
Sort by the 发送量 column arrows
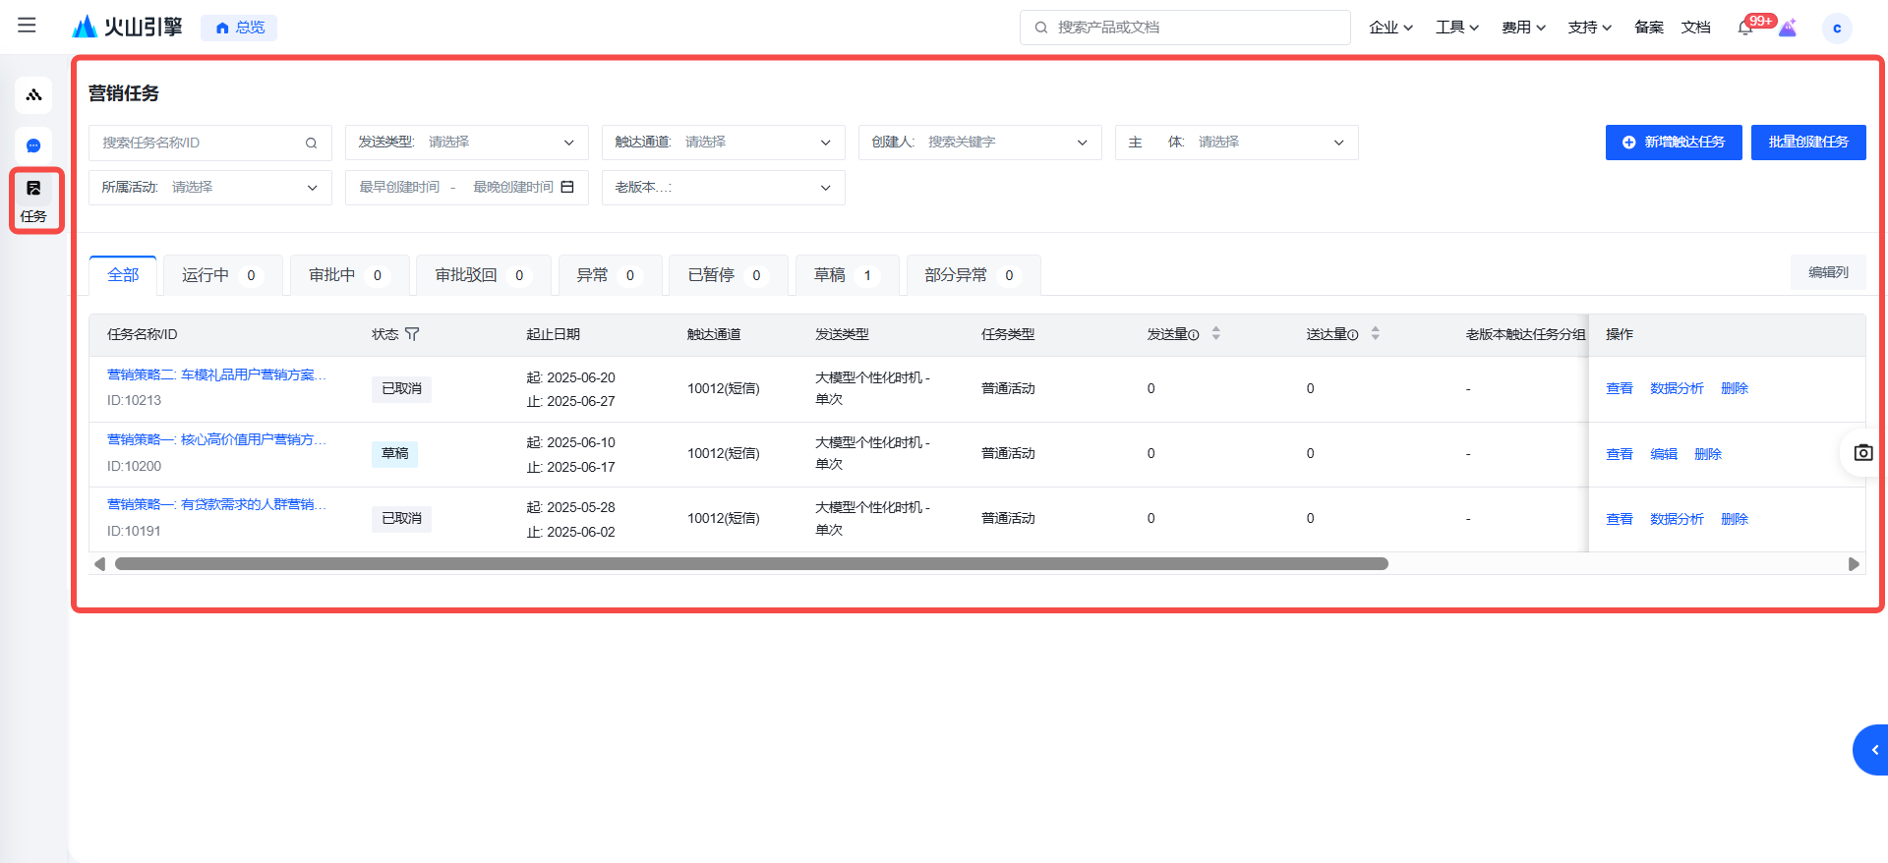point(1216,334)
